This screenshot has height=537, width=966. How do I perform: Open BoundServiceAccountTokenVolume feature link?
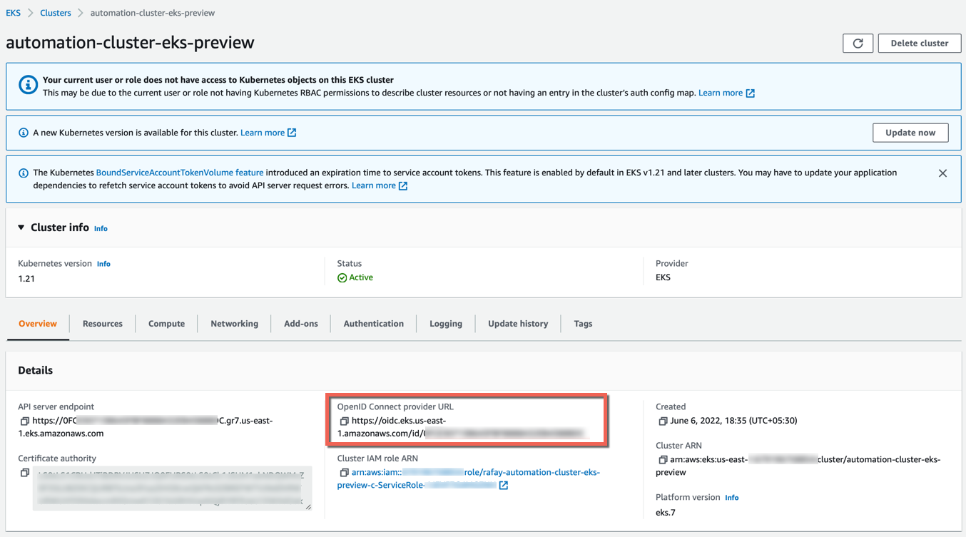(180, 173)
